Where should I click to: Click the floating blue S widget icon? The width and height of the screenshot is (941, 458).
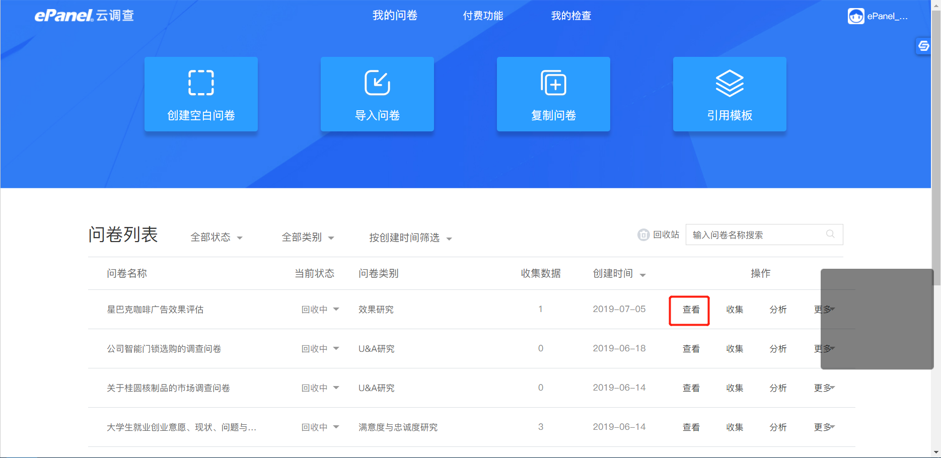pos(923,46)
